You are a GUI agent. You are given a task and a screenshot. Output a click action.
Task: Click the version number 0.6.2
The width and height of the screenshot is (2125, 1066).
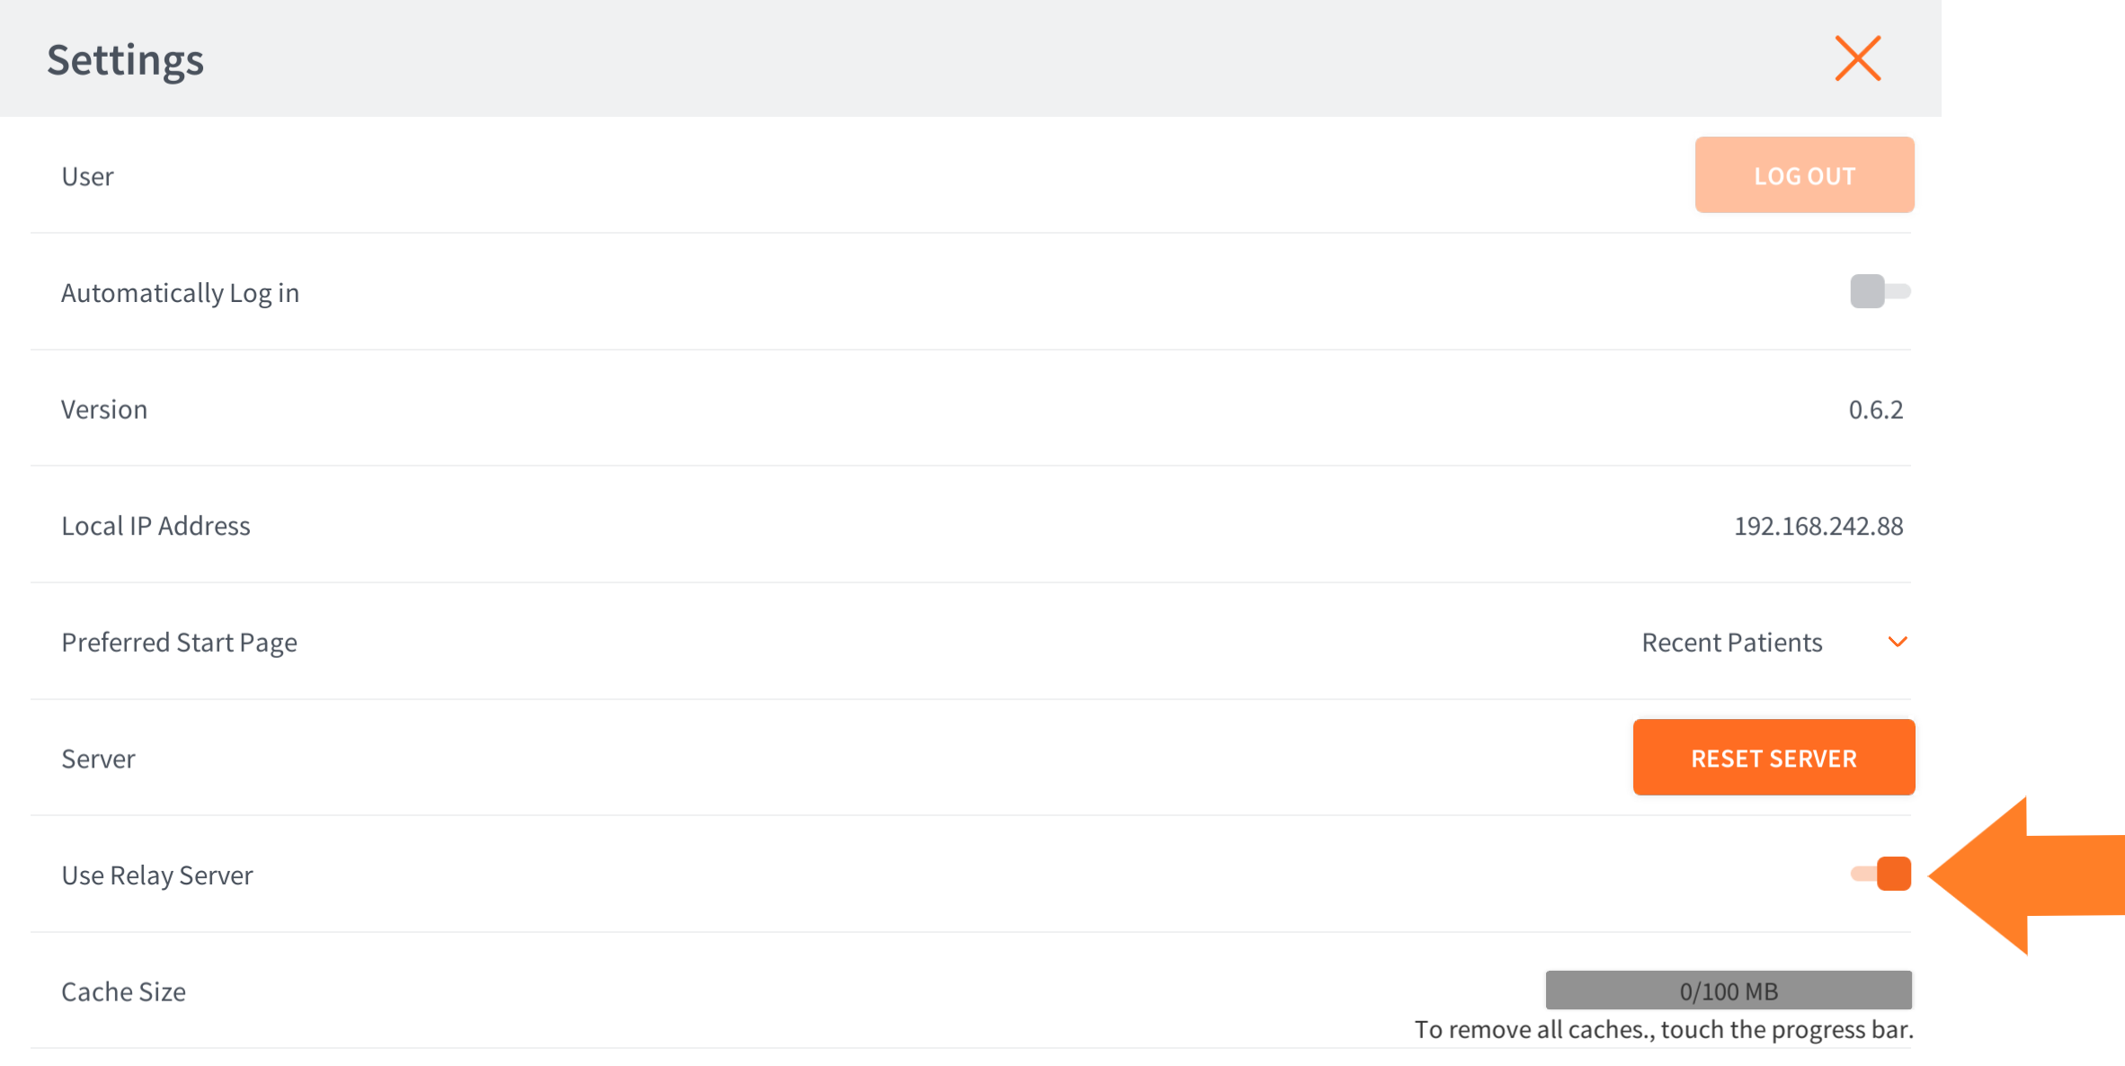(x=1875, y=410)
